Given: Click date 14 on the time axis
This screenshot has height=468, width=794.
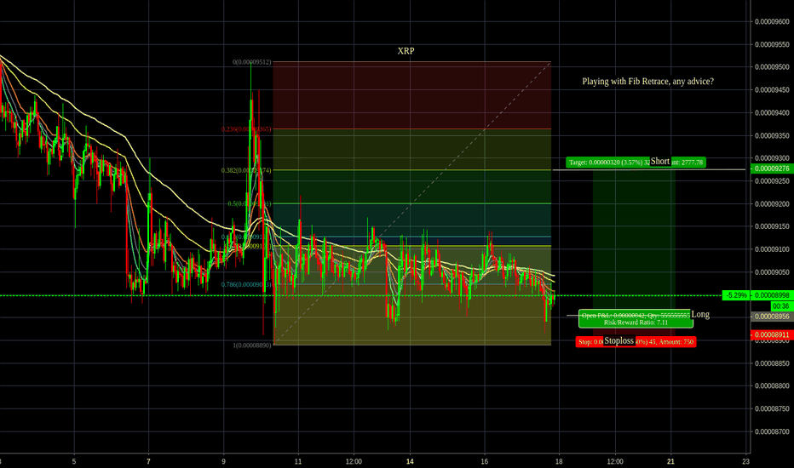Looking at the screenshot, I should (410, 461).
